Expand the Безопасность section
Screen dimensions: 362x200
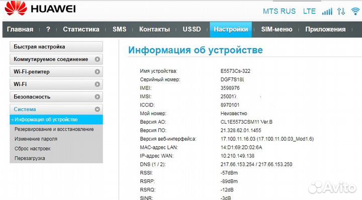coord(56,96)
